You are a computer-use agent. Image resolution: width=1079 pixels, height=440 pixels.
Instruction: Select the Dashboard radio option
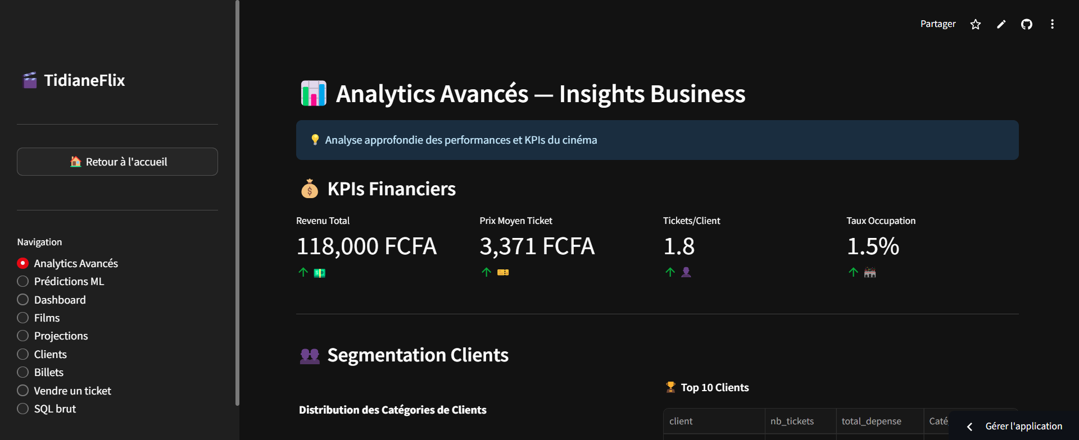pos(23,300)
